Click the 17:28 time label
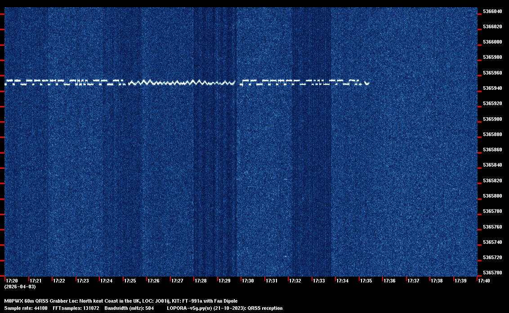Image resolution: width=509 pixels, height=313 pixels. 201,281
